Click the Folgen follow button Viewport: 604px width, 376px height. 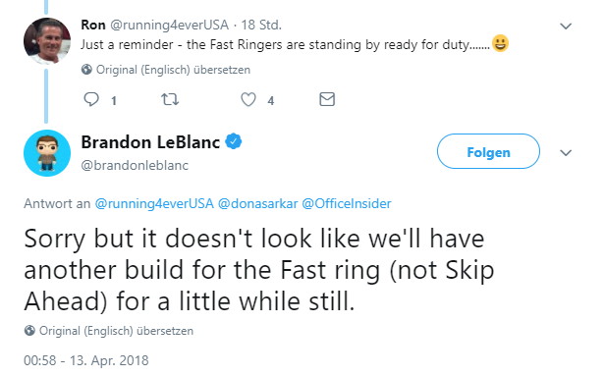point(488,151)
